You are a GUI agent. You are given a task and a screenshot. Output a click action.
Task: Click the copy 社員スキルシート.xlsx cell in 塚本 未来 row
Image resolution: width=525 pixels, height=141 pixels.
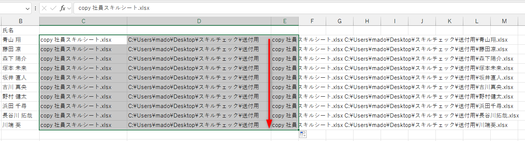pyautogui.click(x=83, y=68)
